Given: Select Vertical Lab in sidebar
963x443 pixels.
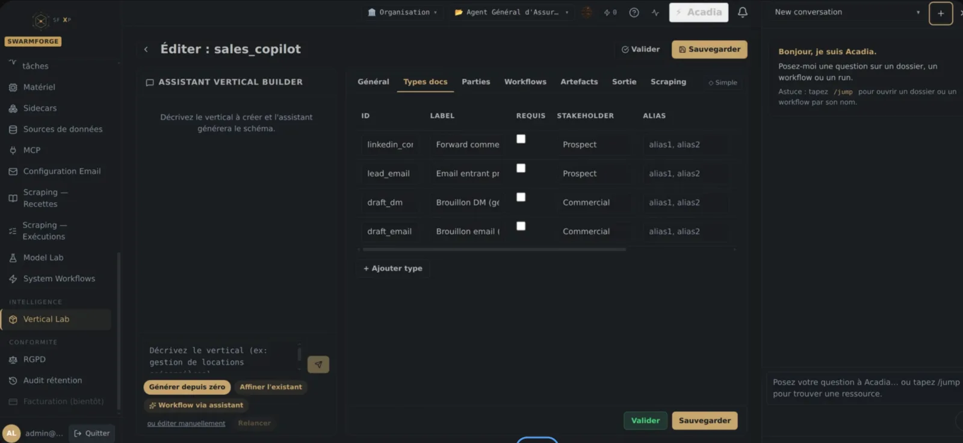Looking at the screenshot, I should coord(56,319).
